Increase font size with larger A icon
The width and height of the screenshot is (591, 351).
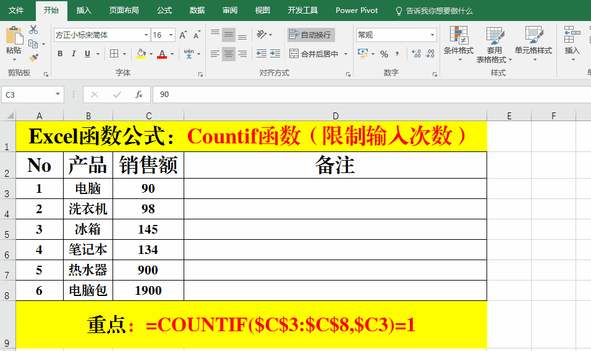(183, 35)
